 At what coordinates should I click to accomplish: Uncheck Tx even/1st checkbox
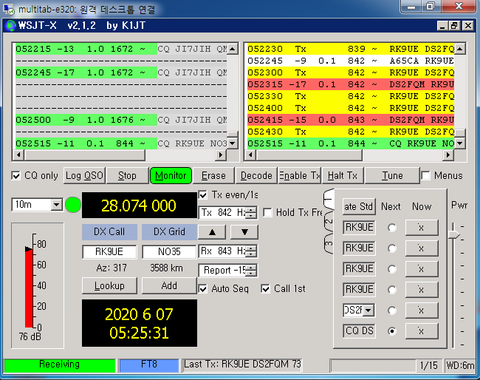(203, 195)
